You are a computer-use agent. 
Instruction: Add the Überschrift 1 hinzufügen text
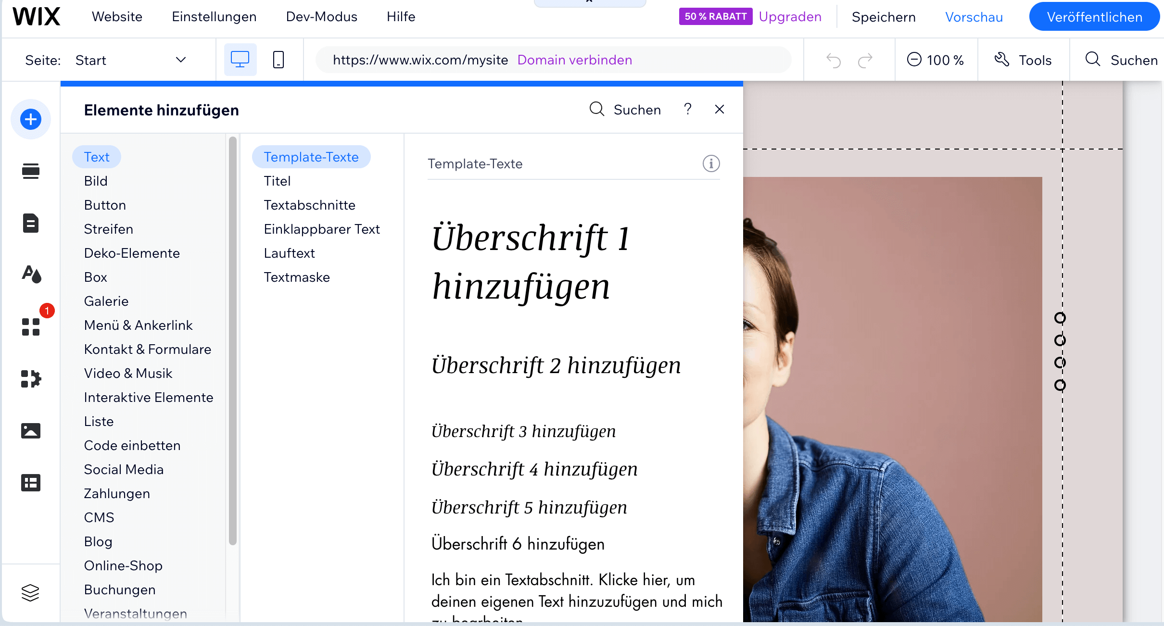coord(531,262)
